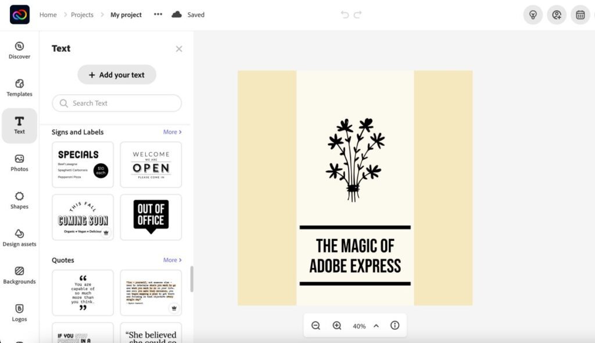Open the Photos panel
Viewport: 595px width, 343px height.
19,163
